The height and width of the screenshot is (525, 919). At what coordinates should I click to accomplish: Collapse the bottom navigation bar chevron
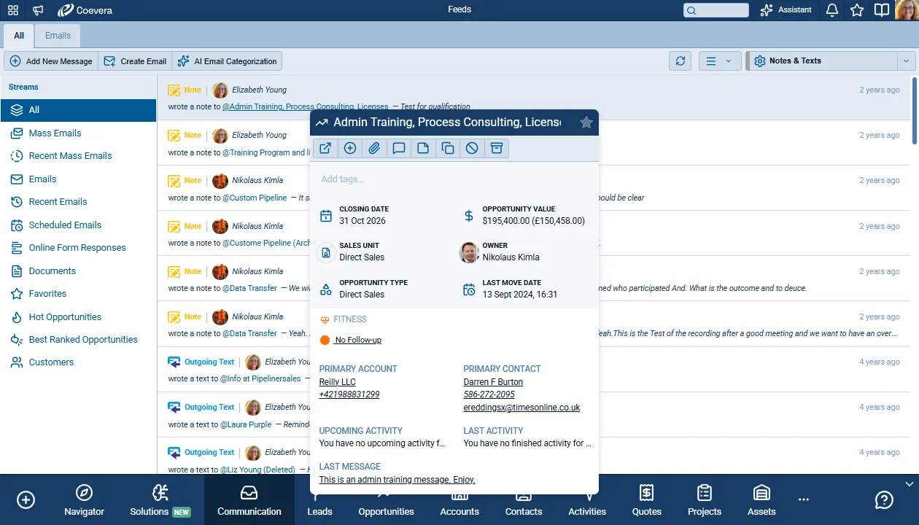pyautogui.click(x=909, y=483)
